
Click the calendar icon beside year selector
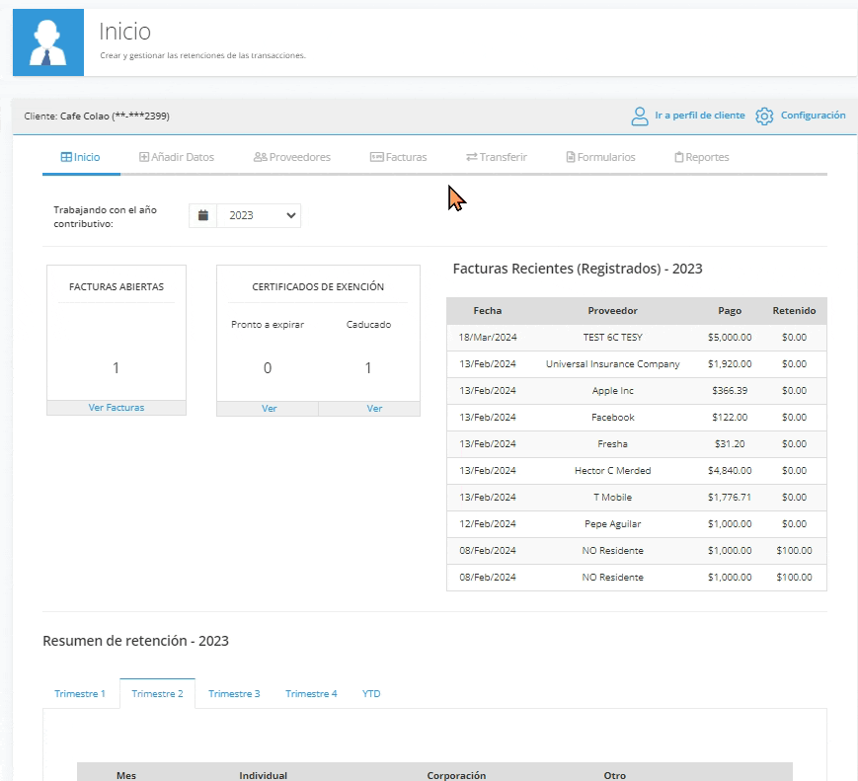coord(203,215)
